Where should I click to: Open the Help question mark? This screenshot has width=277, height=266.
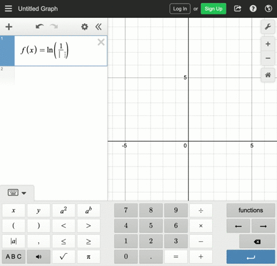[253, 9]
